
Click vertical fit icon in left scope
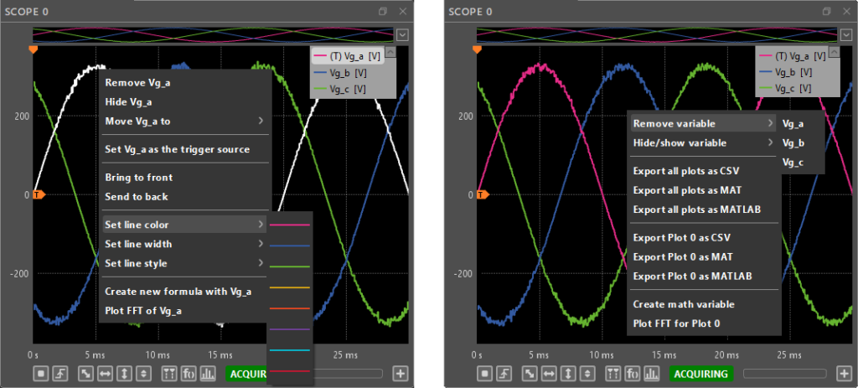coord(124,374)
